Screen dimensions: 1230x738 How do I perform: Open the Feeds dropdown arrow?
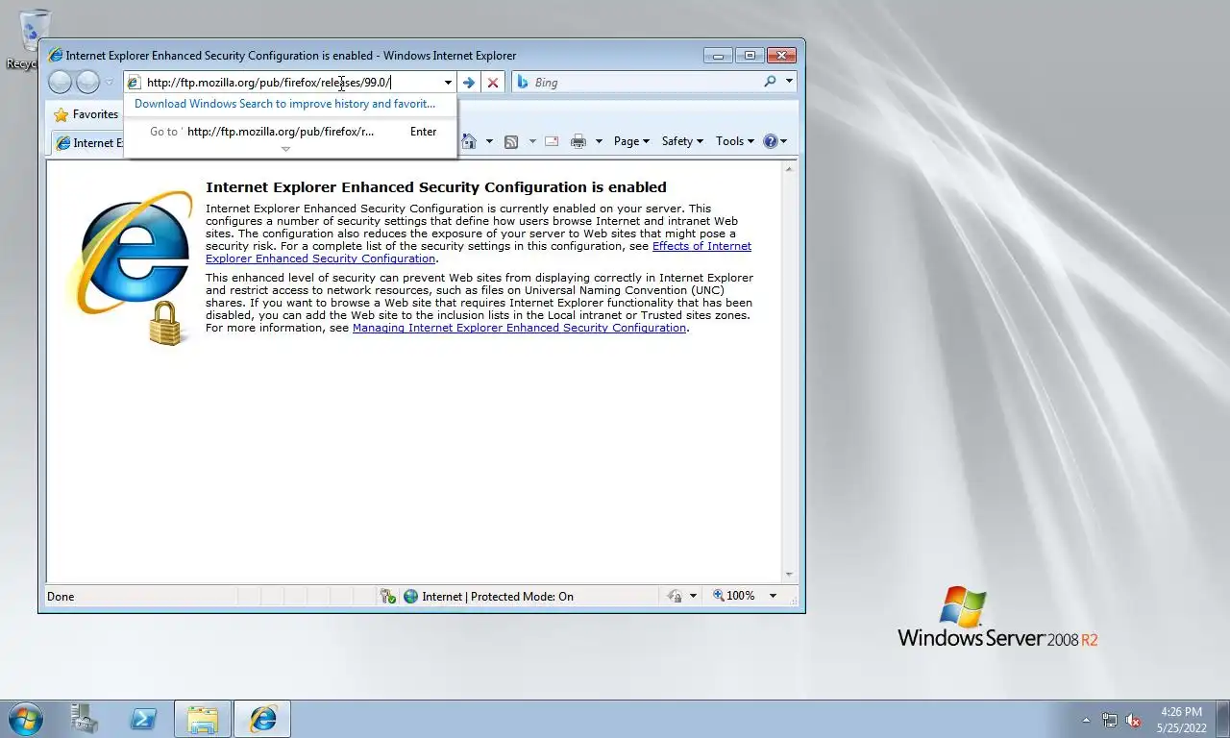[x=532, y=141]
